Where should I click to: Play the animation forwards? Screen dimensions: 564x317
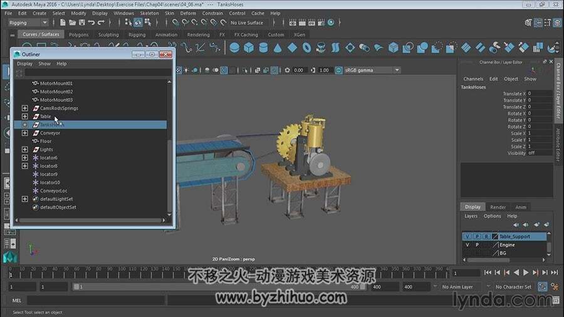[526, 273]
